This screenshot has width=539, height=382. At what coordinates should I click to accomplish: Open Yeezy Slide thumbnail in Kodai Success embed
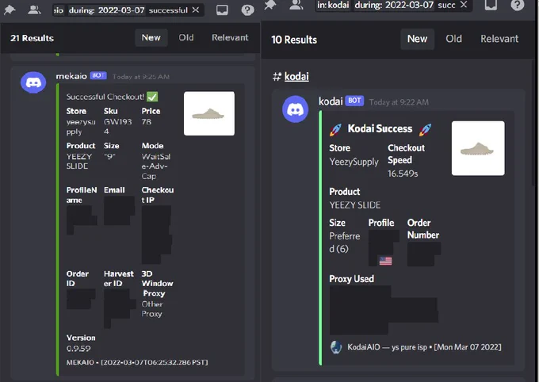(478, 148)
